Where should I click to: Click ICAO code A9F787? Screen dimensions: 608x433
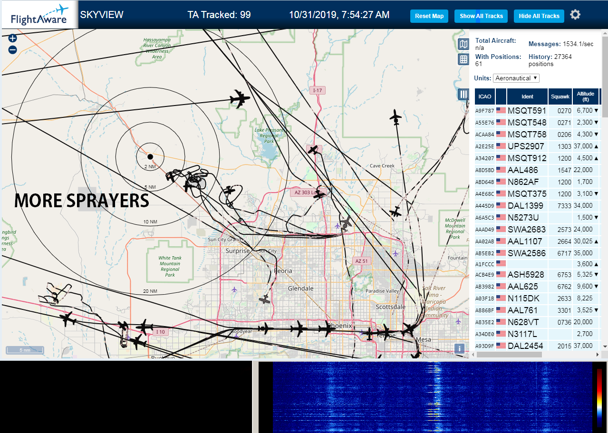[485, 111]
